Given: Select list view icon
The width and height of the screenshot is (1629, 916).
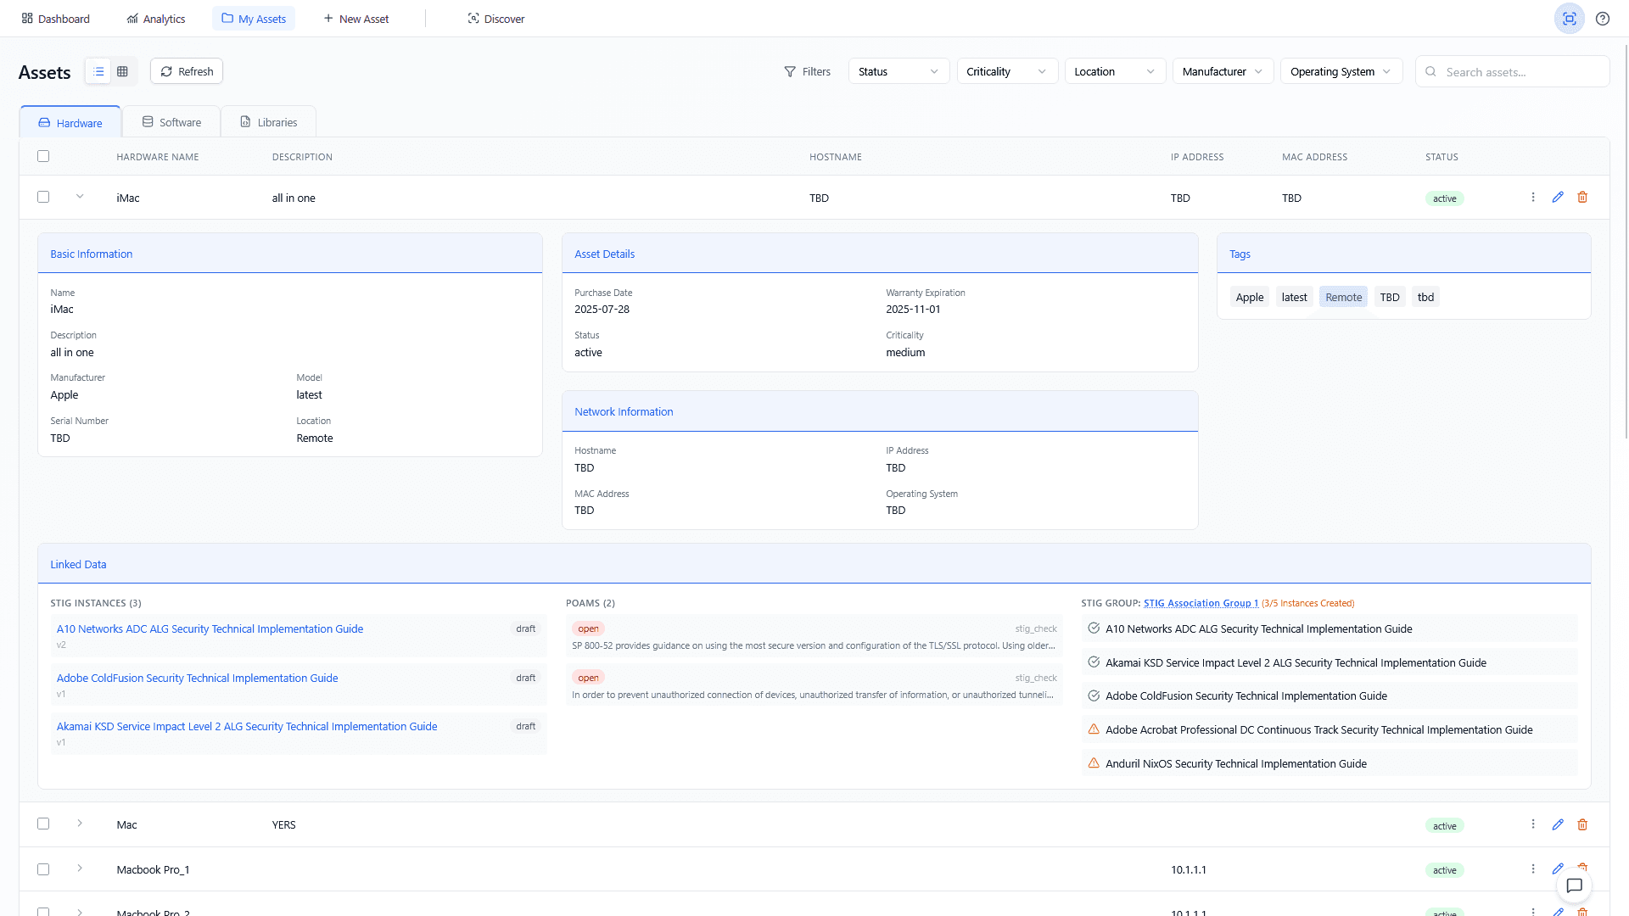Looking at the screenshot, I should tap(98, 72).
